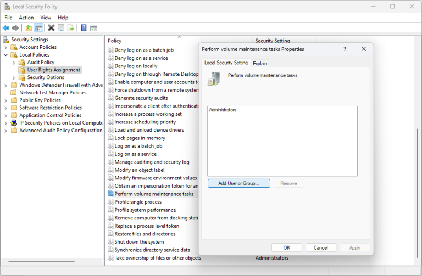Click the dialog help question mark button
The image size is (422, 276).
(345, 49)
